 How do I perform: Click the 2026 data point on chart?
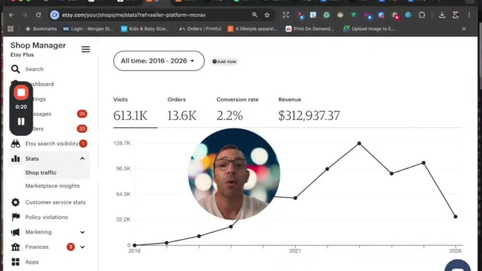click(x=455, y=217)
